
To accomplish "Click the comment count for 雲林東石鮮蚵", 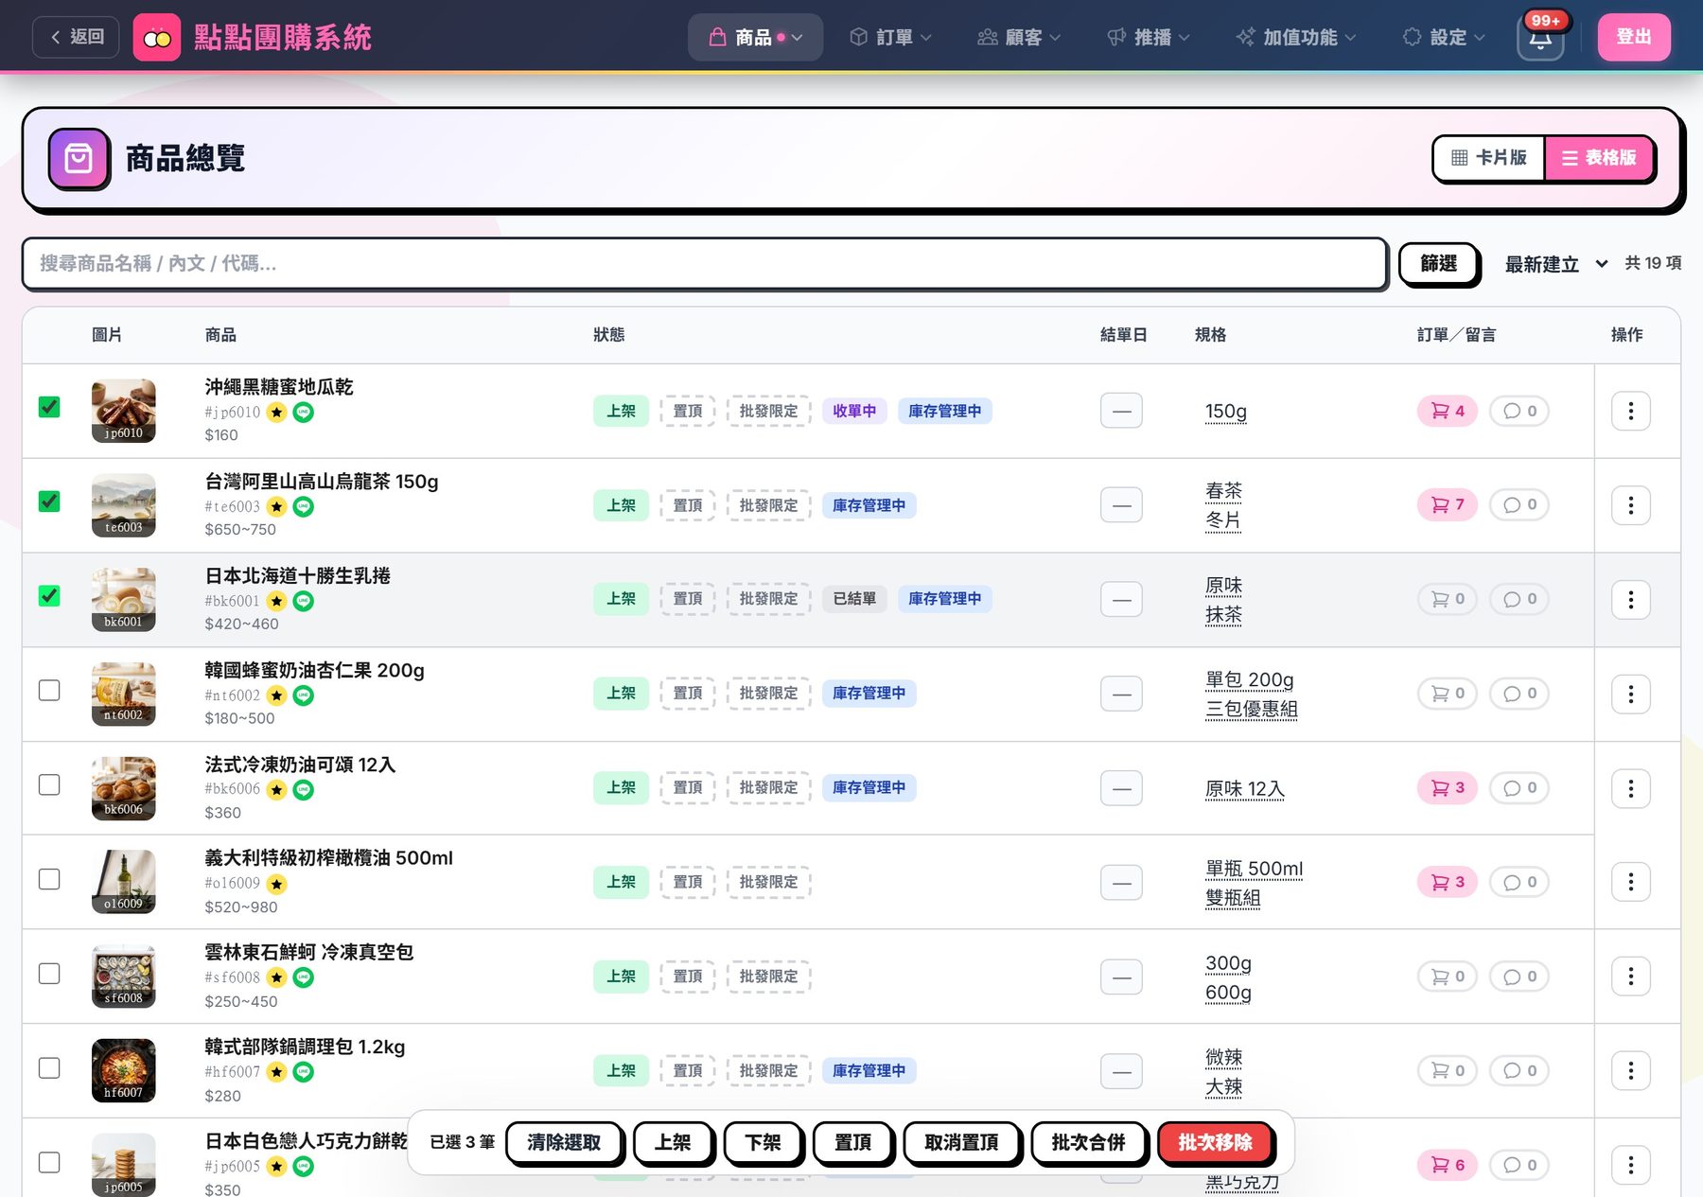I will pos(1519,977).
